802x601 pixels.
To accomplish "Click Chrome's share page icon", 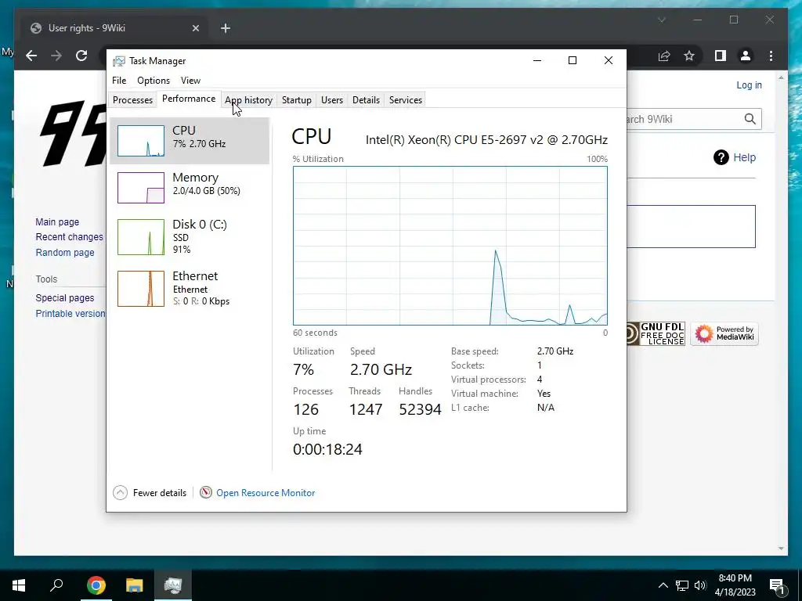I will (664, 56).
